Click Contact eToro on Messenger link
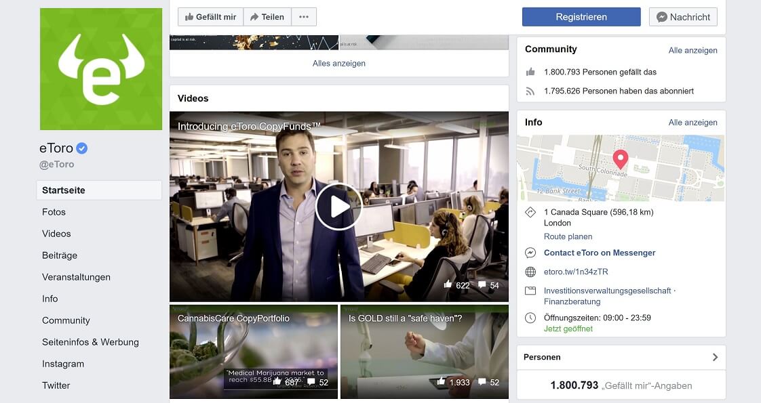The image size is (761, 403). [x=600, y=253]
